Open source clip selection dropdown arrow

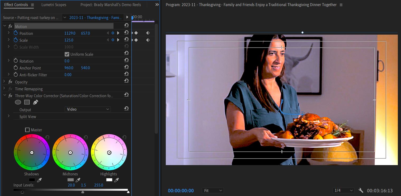point(65,17)
